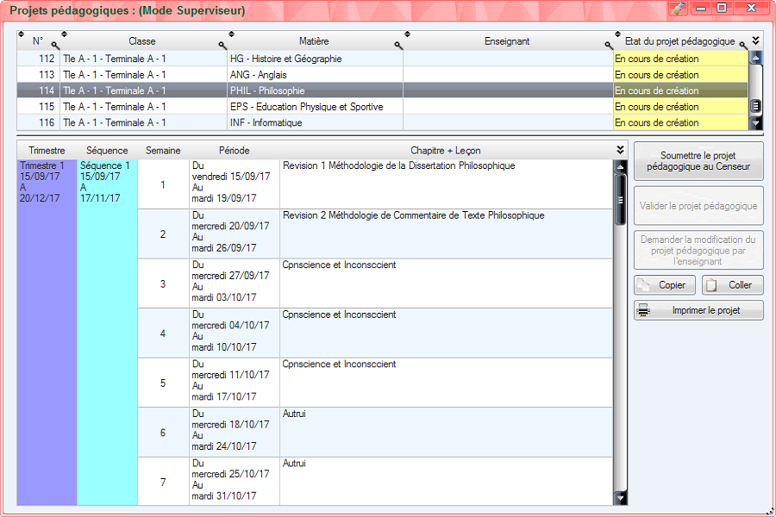Click week 5 Cpnscience et Inconsccient lesson
The image size is (776, 517).
[446, 383]
